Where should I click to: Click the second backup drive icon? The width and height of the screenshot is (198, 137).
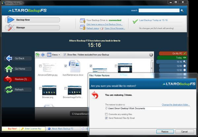[82, 27]
